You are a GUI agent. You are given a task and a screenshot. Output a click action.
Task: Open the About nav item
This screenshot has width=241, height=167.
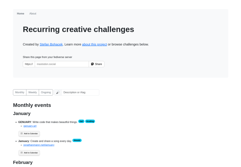(33, 14)
